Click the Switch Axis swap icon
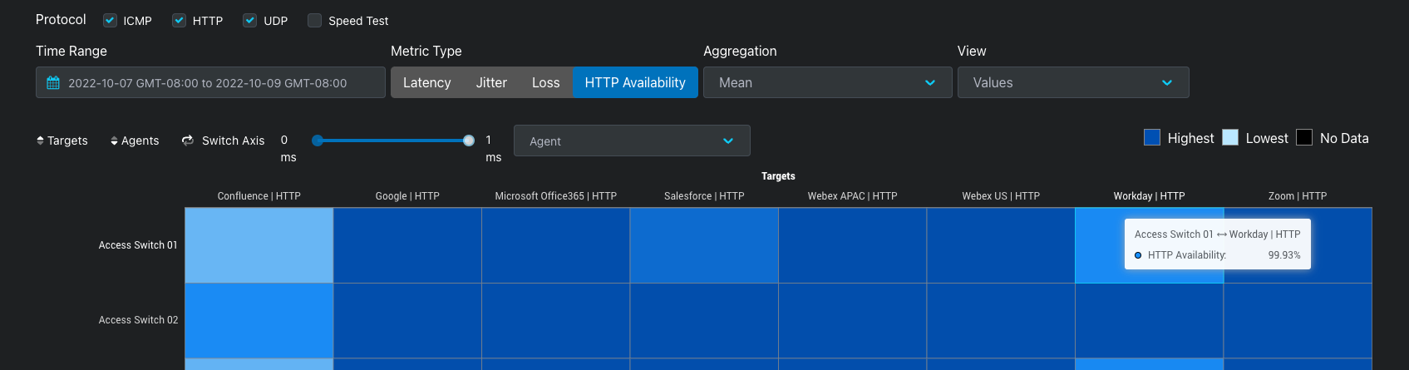1409x370 pixels. 188,141
